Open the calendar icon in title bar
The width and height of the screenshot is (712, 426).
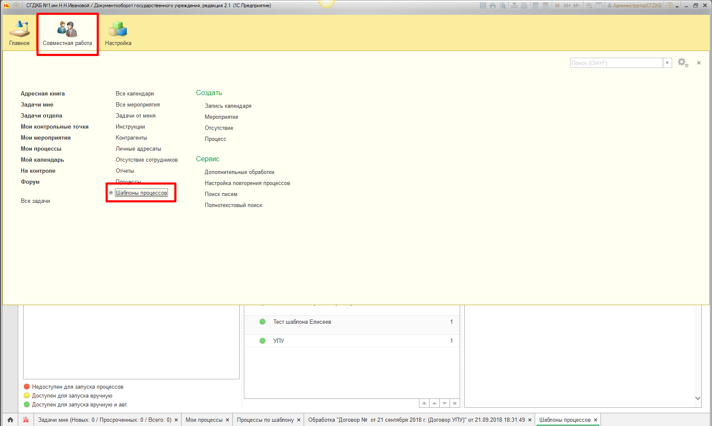(x=546, y=6)
